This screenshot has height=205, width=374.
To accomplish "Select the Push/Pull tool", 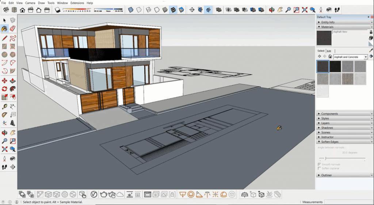I will (13, 81).
